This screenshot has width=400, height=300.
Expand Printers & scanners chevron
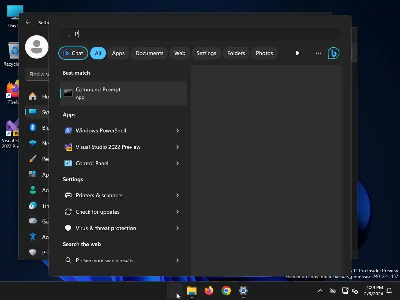point(178,195)
